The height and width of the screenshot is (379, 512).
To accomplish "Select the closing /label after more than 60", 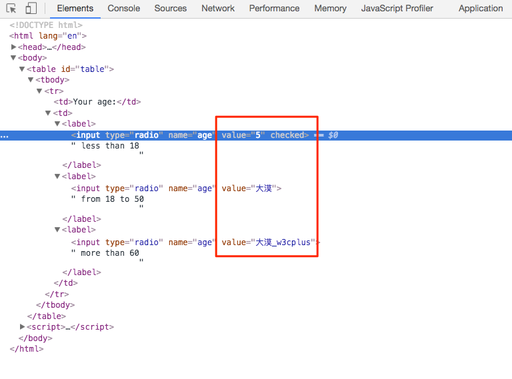I will point(81,272).
